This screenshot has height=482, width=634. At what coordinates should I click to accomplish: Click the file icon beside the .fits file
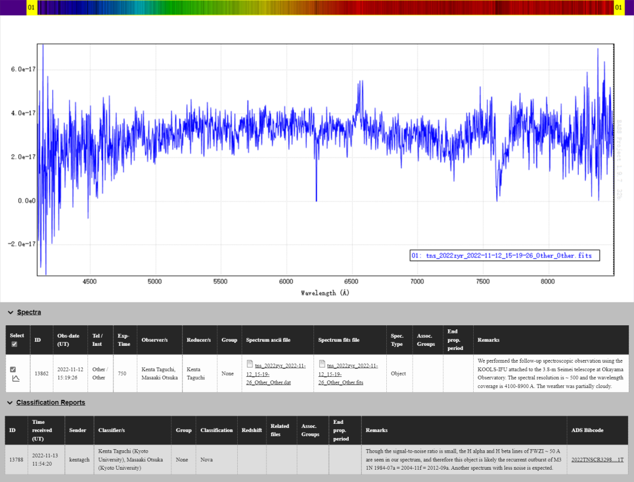pyautogui.click(x=322, y=364)
